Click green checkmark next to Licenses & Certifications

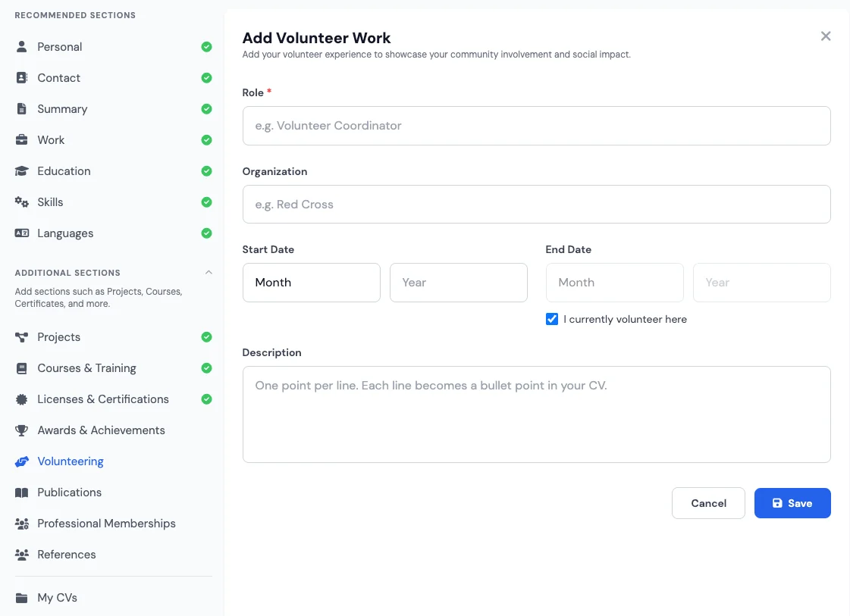pyautogui.click(x=206, y=399)
